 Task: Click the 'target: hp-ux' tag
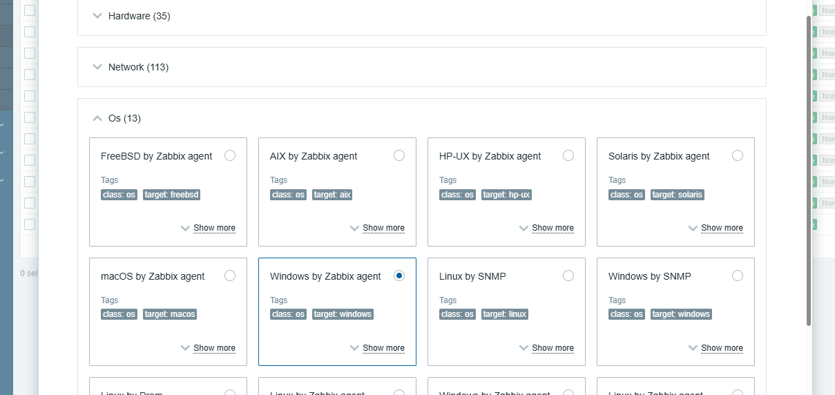[506, 195]
